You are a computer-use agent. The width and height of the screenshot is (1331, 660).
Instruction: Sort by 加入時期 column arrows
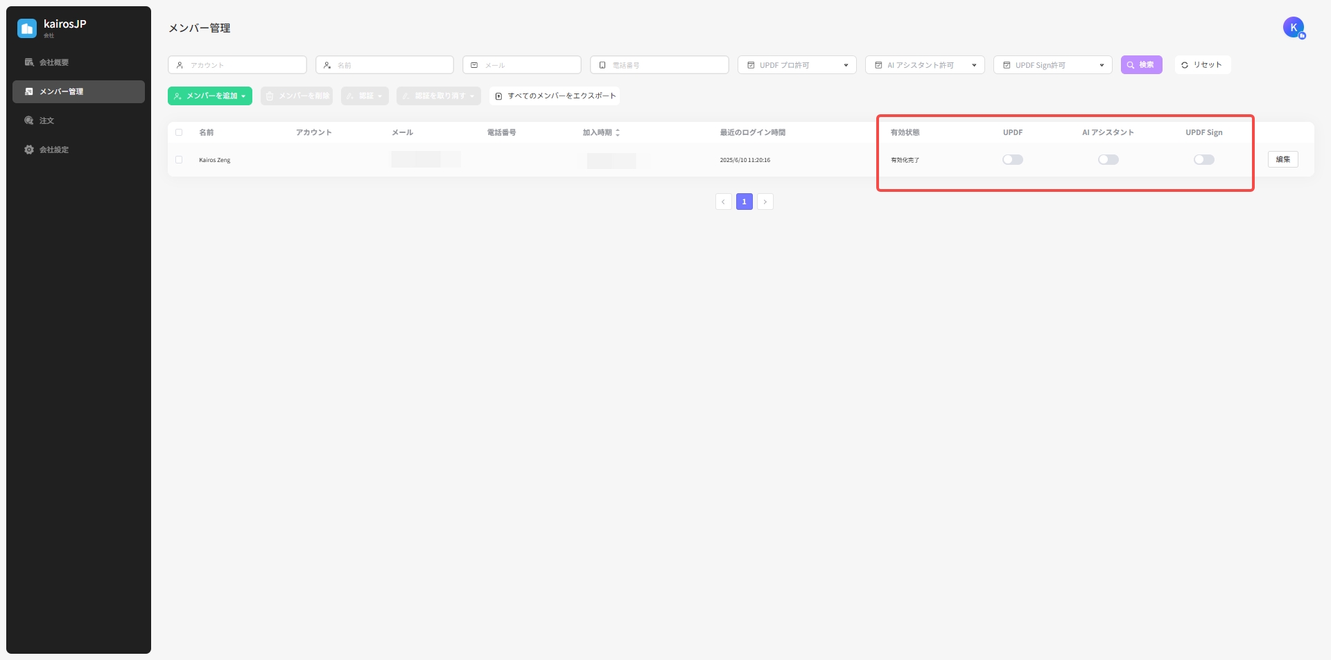(x=618, y=132)
